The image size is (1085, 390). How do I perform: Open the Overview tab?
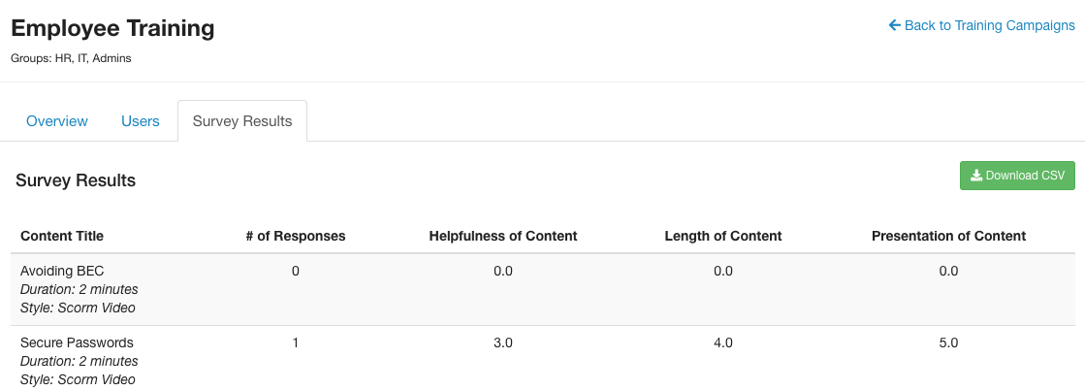57,121
